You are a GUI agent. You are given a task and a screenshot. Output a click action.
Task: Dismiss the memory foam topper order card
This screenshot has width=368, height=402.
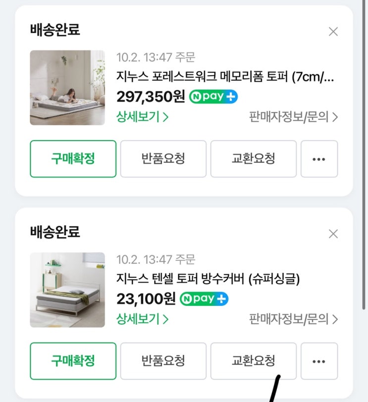tap(333, 32)
